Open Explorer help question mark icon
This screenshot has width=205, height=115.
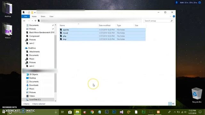click(x=174, y=16)
